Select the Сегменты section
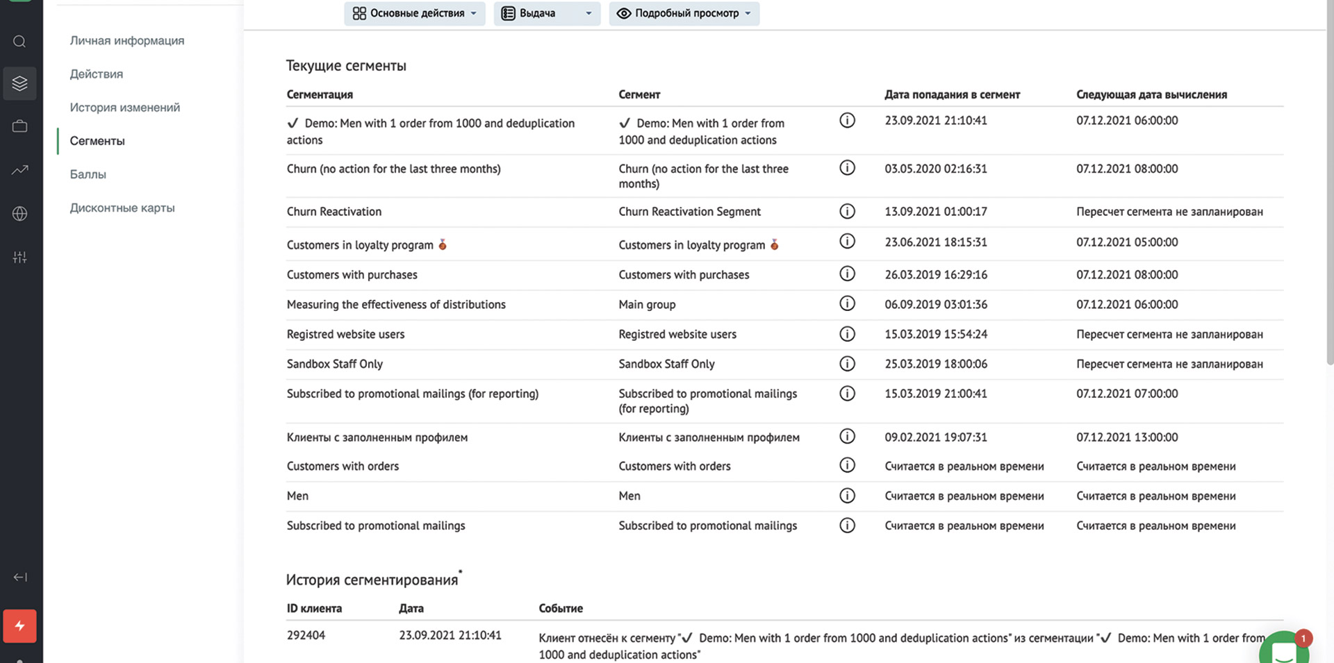 tap(97, 141)
